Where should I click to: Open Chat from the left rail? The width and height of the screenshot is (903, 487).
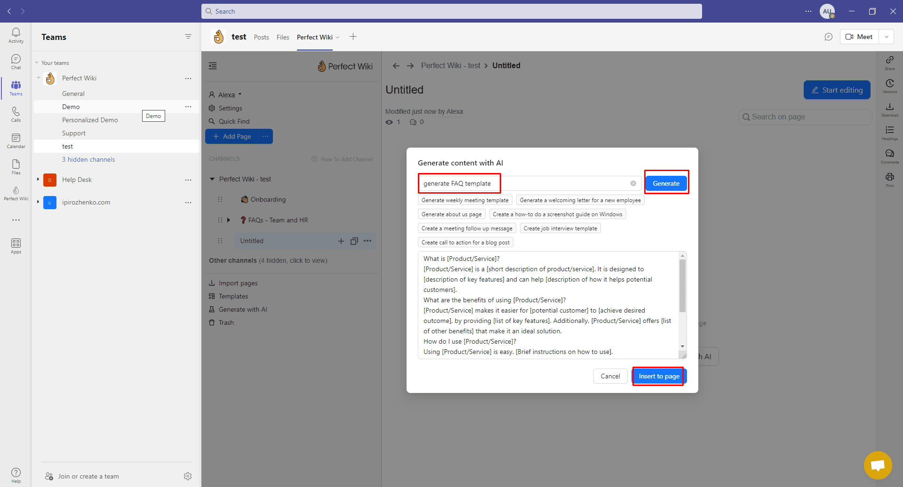pyautogui.click(x=16, y=62)
